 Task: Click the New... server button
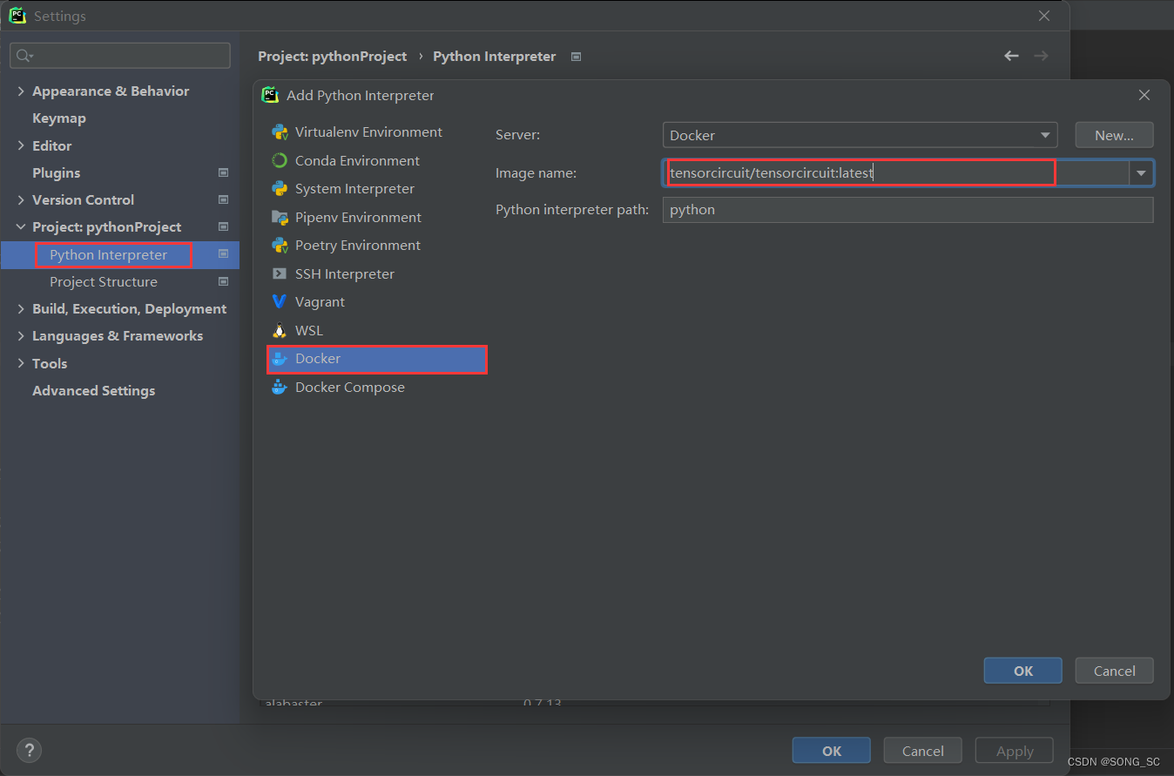tap(1114, 134)
